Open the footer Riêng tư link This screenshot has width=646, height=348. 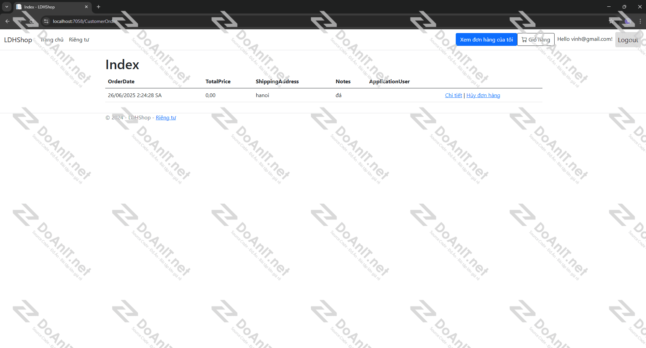point(166,118)
